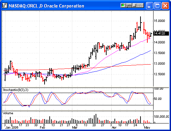Click the 100,000,00 volume scale label
This screenshot has height=131, width=171.
161,117
